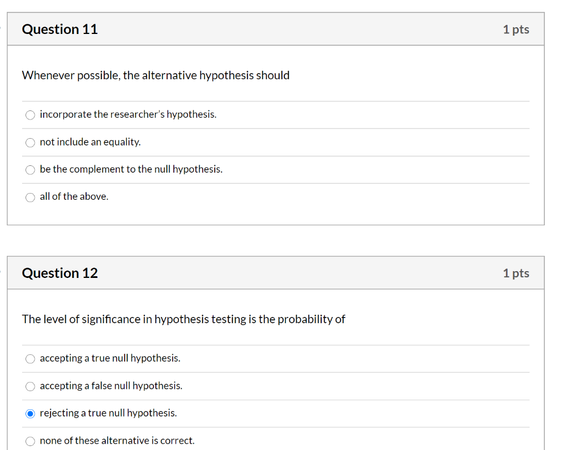
Task: Click the divider between Question 11 answers
Action: [276, 128]
